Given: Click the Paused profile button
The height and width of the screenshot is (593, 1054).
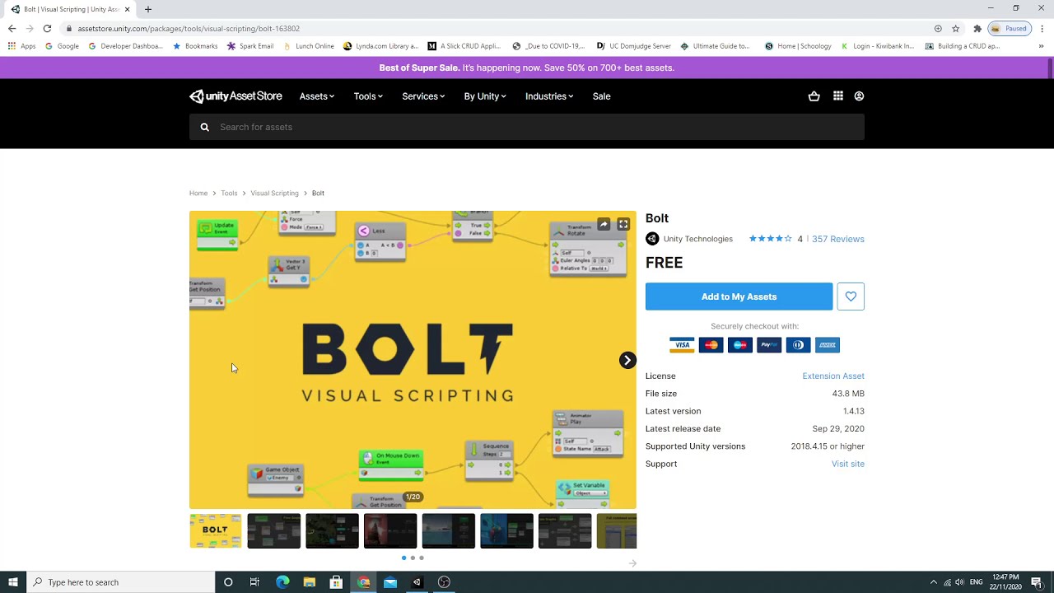Looking at the screenshot, I should [x=1010, y=28].
